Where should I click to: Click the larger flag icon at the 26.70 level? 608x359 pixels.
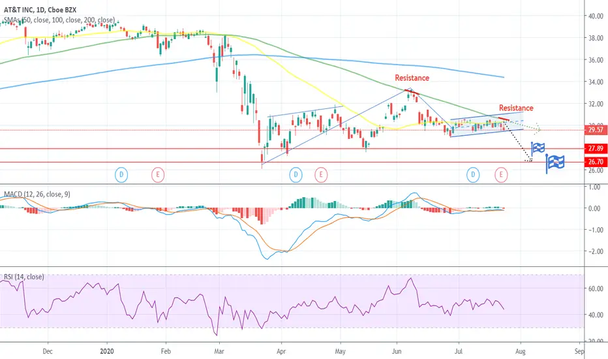click(x=555, y=163)
